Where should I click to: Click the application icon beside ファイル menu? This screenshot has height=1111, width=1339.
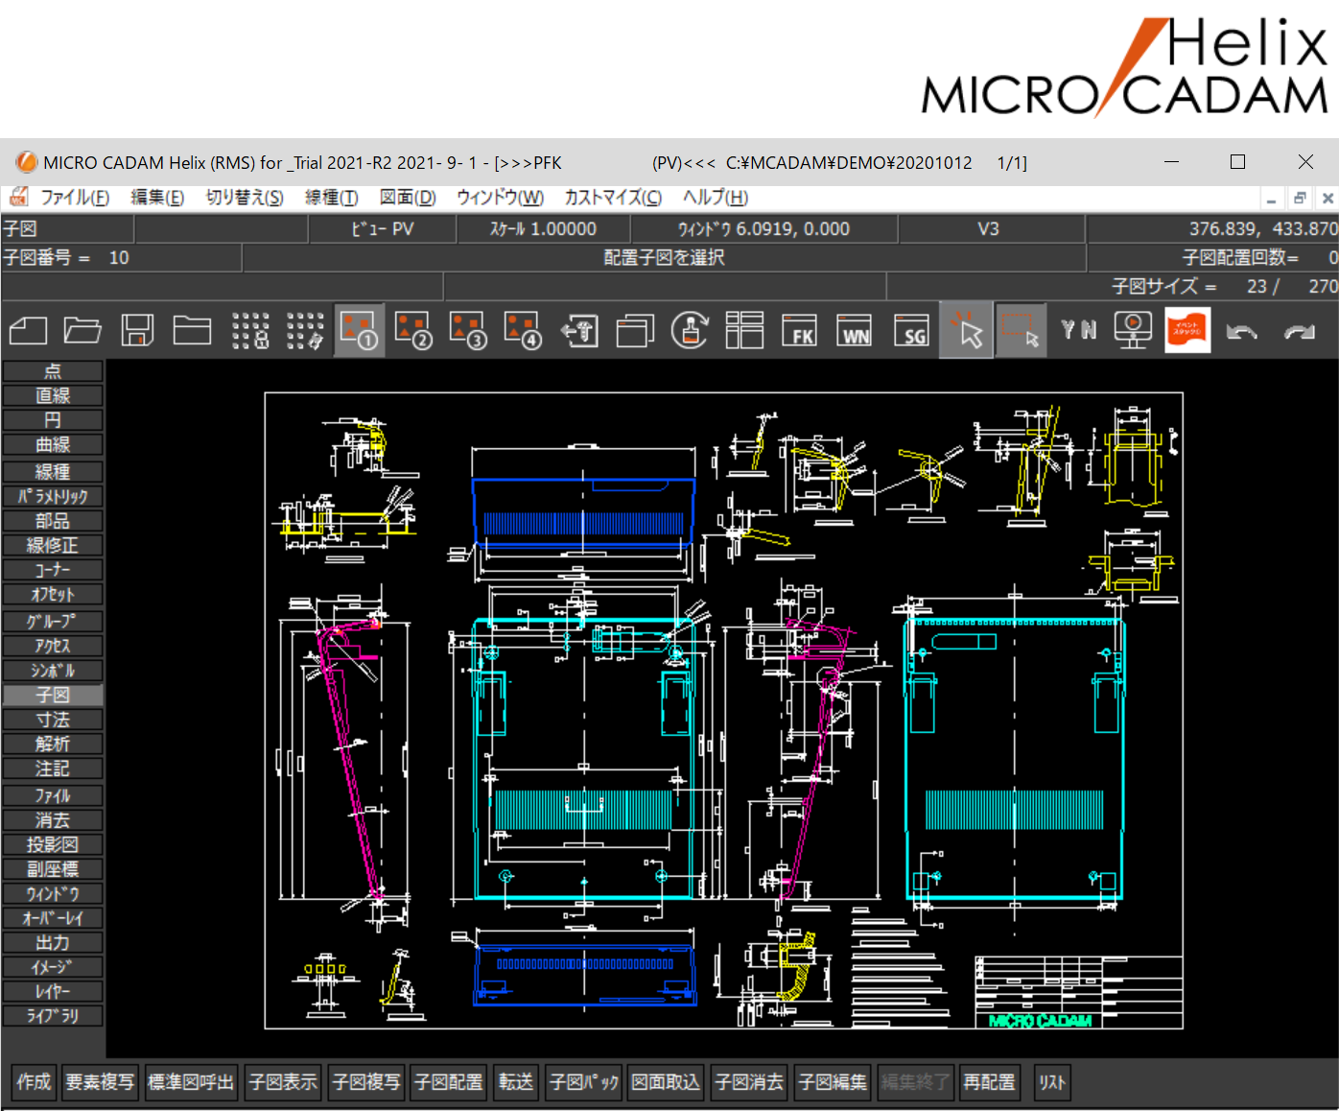pos(18,197)
